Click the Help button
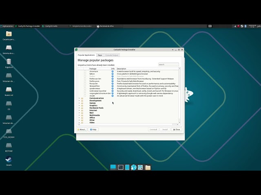The height and width of the screenshot is (195, 261). pyautogui.click(x=93, y=130)
